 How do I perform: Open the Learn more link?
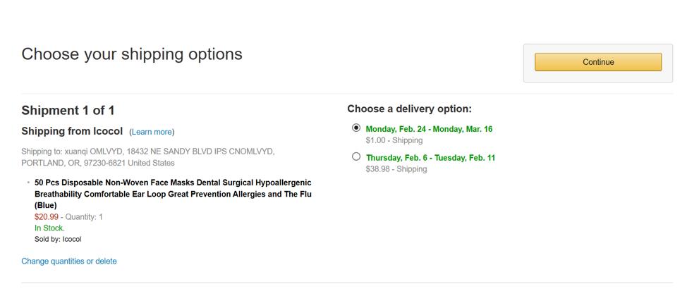pyautogui.click(x=152, y=132)
